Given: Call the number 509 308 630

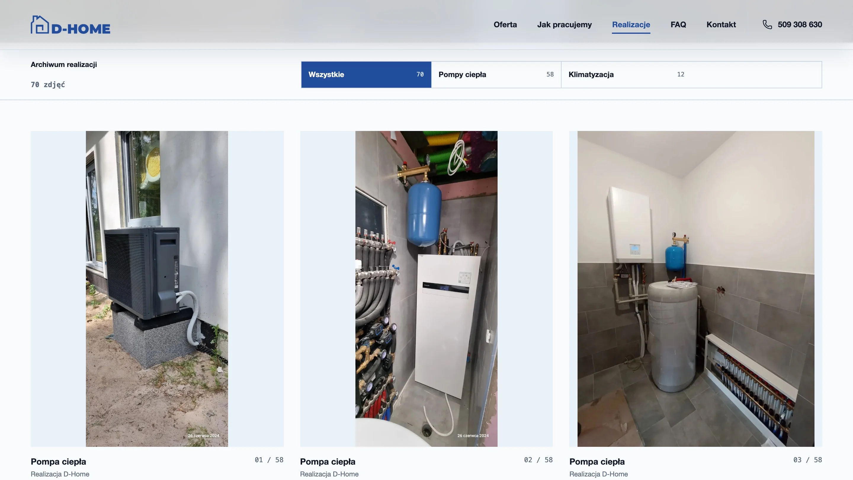Looking at the screenshot, I should pos(800,25).
